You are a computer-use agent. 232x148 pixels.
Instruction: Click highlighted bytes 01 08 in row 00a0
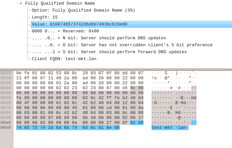(x=137, y=123)
